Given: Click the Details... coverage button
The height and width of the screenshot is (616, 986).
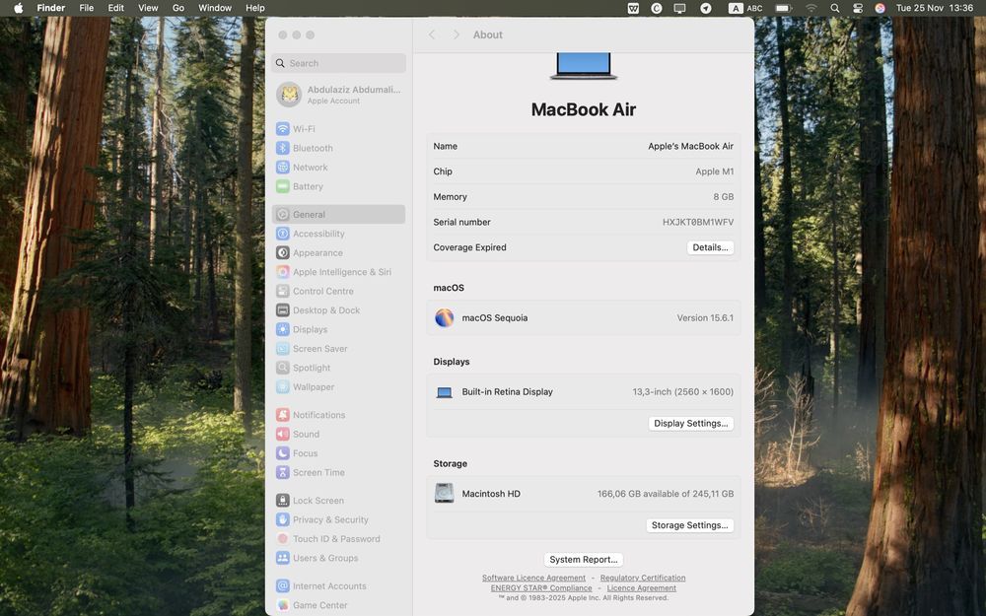Looking at the screenshot, I should [x=710, y=247].
